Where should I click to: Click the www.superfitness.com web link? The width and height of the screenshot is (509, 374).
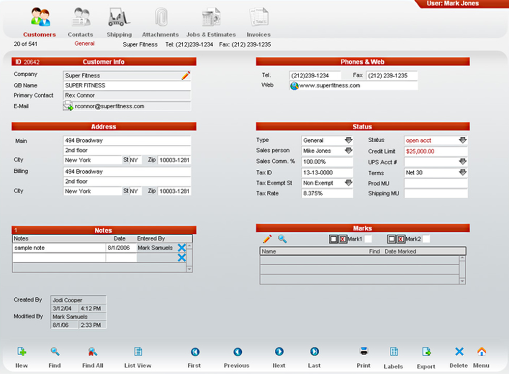[329, 85]
